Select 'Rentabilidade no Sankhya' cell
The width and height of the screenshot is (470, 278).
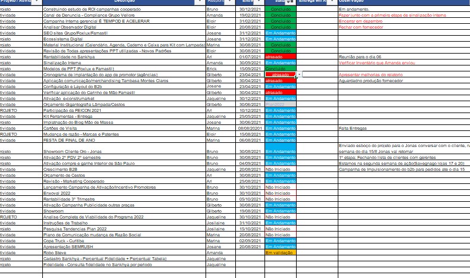pyautogui.click(x=124, y=57)
